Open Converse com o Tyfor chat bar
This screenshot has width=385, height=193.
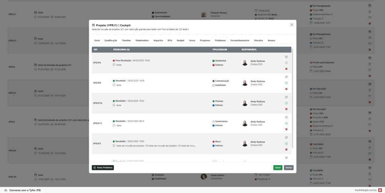tap(23, 190)
